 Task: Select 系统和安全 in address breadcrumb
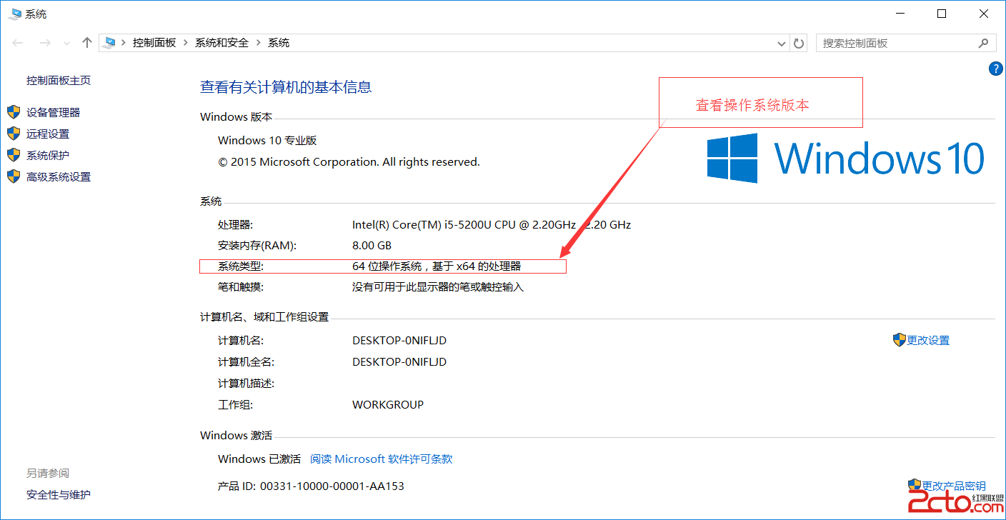(x=222, y=43)
